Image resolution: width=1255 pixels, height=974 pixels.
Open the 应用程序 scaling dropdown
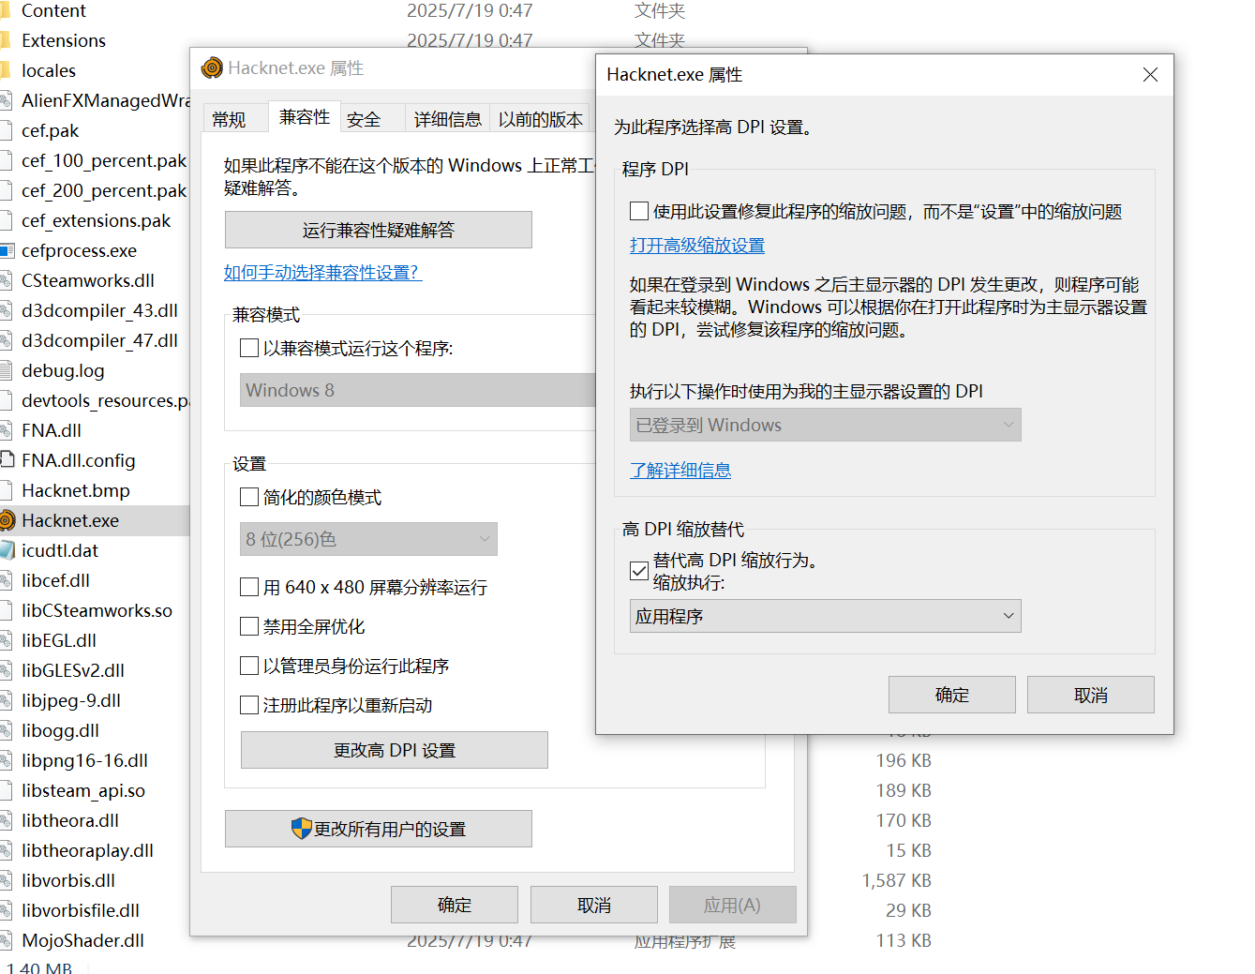(825, 616)
